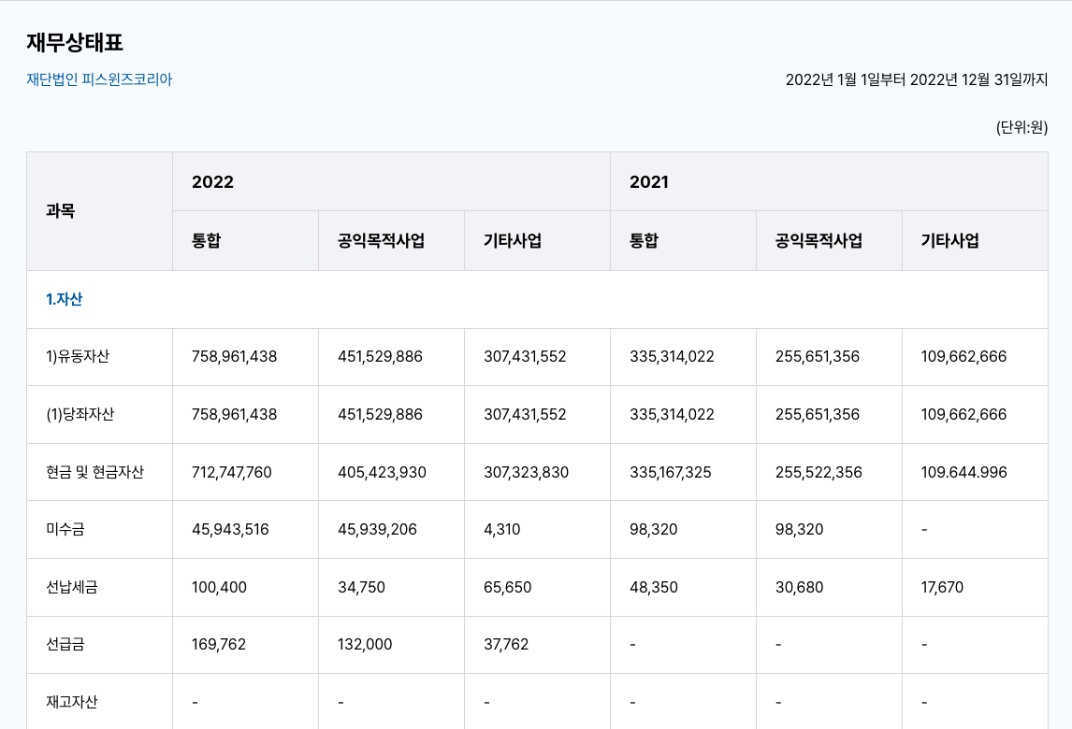Click the 재무상태표 page heading
1072x729 pixels.
pos(75,42)
